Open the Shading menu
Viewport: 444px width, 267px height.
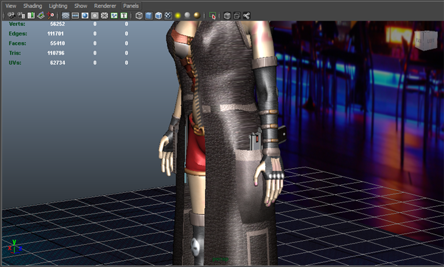33,5
